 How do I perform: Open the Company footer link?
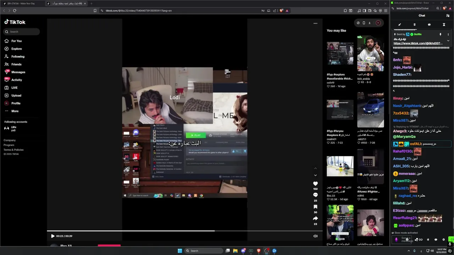(10, 140)
